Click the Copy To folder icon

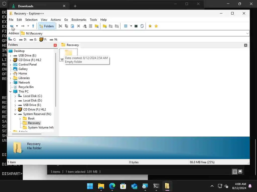(111, 26)
